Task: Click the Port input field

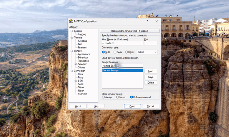Action: pyautogui.click(x=151, y=43)
